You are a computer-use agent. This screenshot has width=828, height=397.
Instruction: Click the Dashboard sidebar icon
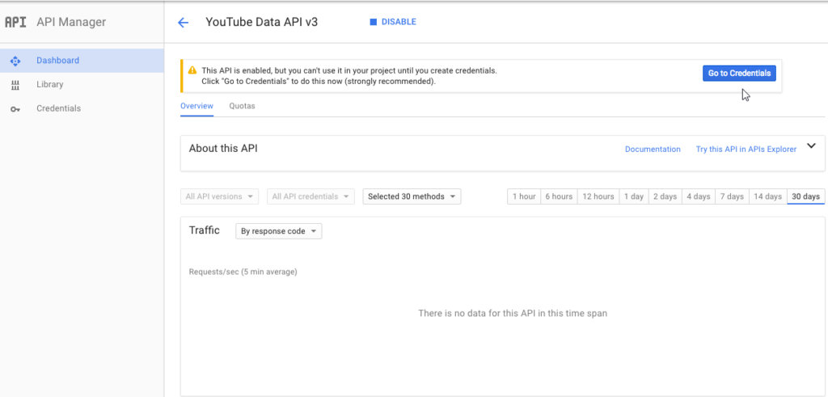pos(15,61)
